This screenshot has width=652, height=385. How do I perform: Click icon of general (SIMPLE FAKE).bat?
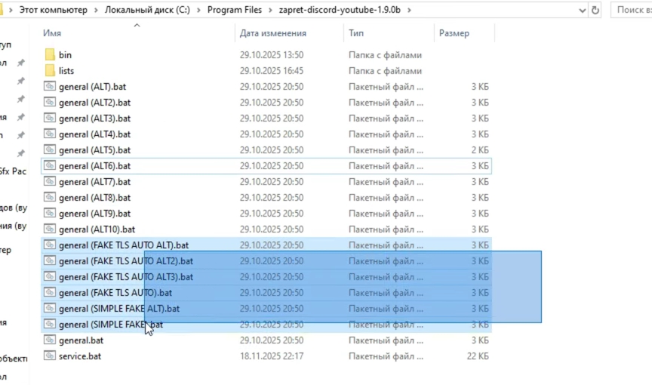tap(50, 324)
